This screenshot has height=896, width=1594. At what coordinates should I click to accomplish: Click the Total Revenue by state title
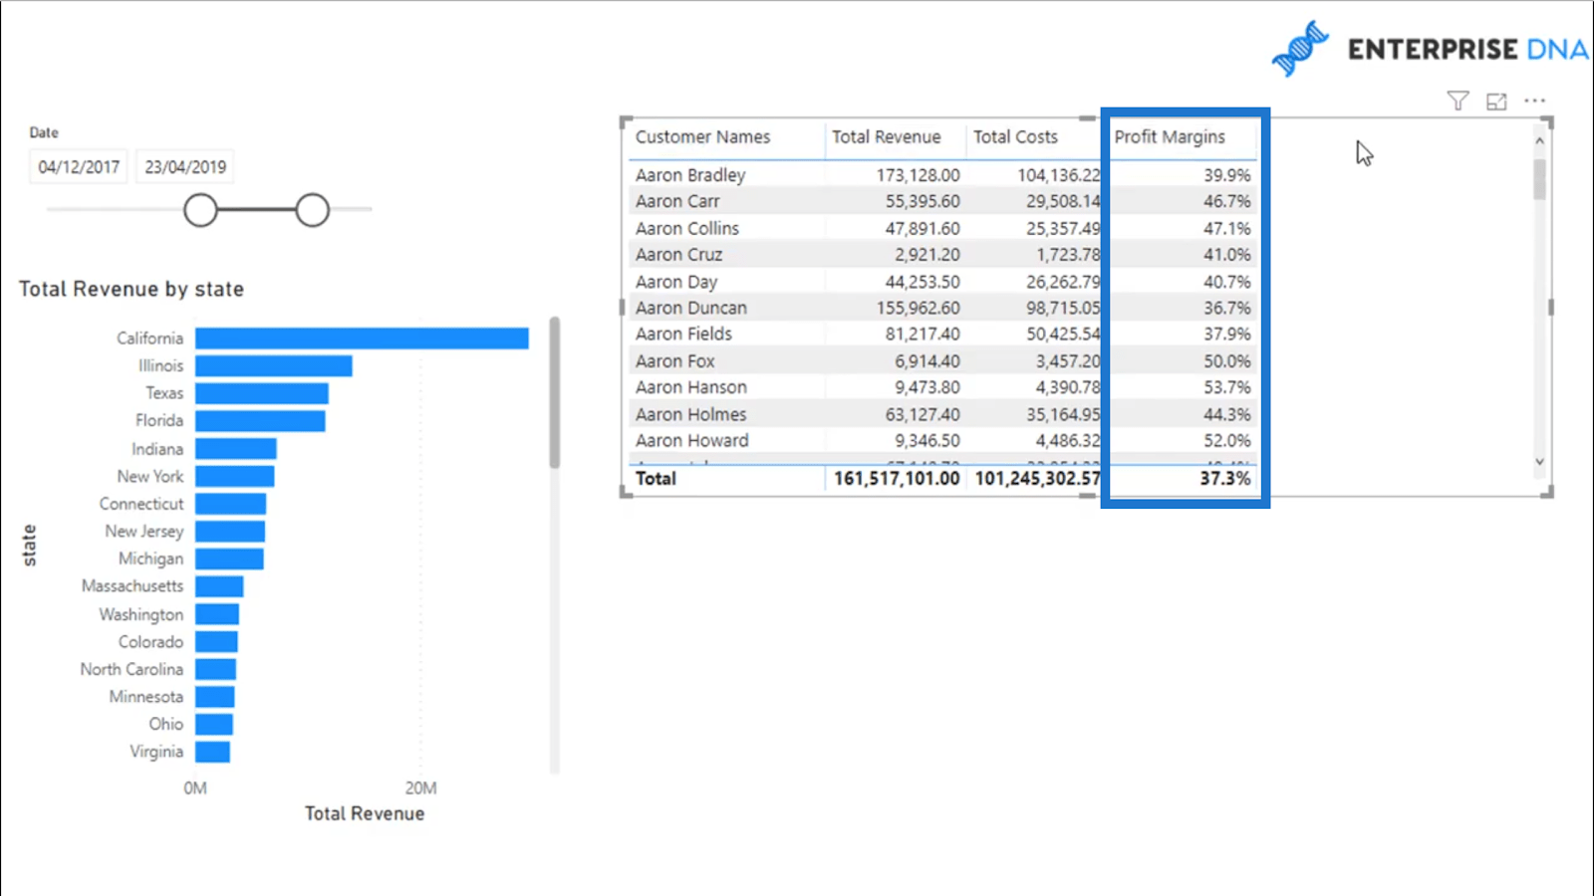(x=132, y=289)
